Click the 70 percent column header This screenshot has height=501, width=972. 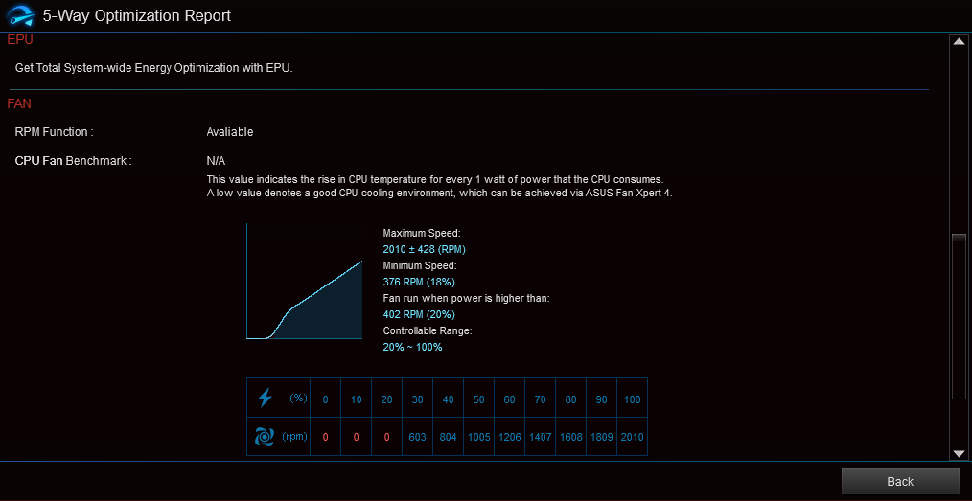540,399
